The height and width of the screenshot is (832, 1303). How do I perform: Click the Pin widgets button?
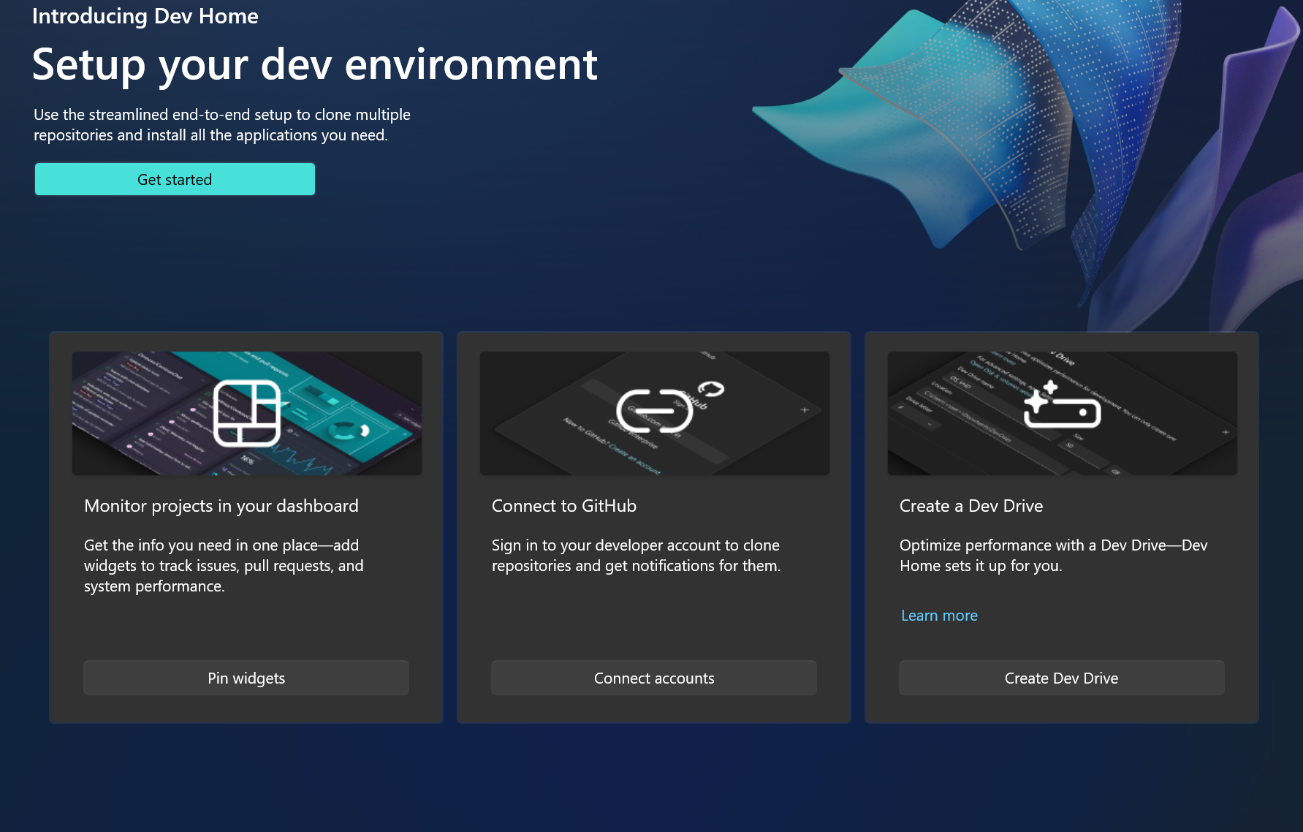pos(246,678)
